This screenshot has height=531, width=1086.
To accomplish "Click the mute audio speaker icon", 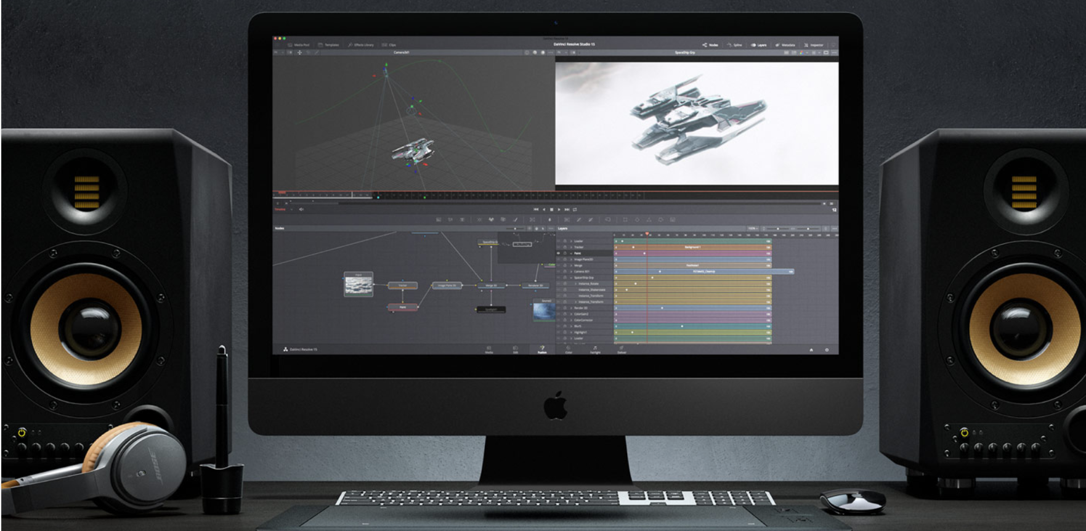I will pos(301,209).
